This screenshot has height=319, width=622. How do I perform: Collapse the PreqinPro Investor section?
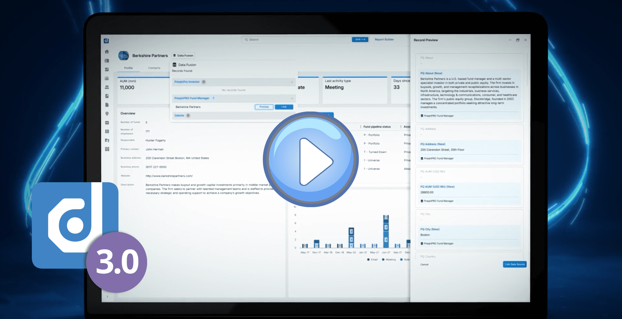point(291,82)
